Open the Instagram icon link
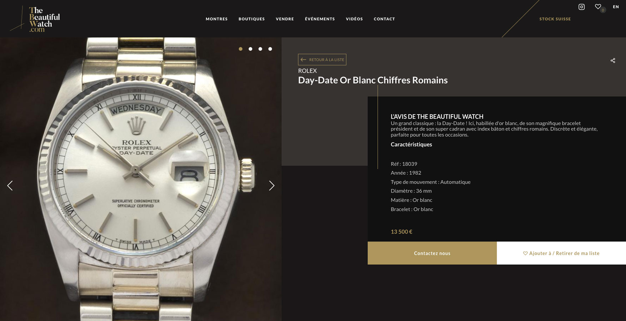The image size is (626, 321). pyautogui.click(x=581, y=7)
